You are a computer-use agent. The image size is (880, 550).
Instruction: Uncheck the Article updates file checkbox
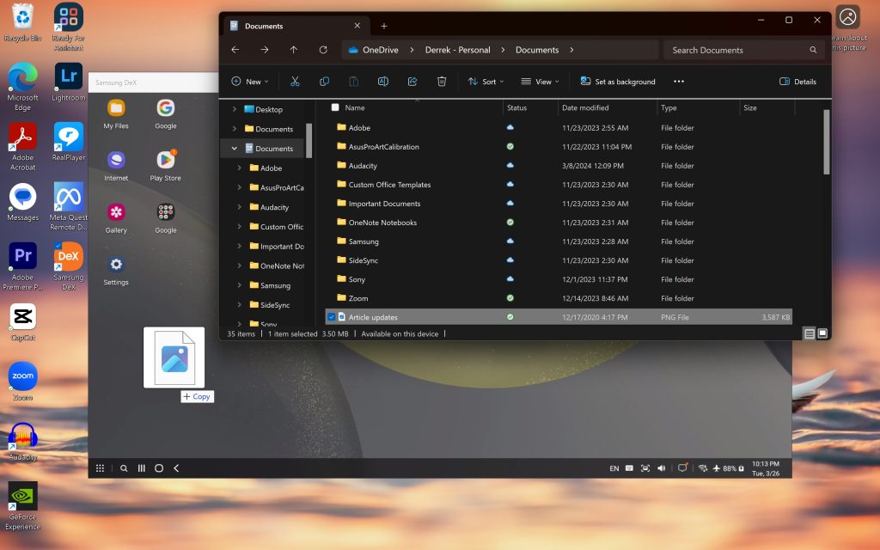point(331,317)
